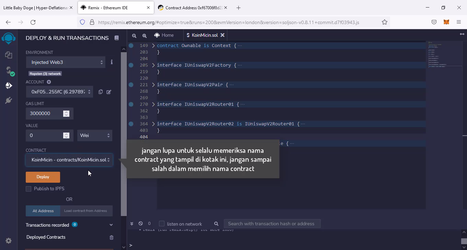Open the Environment dropdown showing Injected Web3
This screenshot has width=467, height=250.
[66, 62]
